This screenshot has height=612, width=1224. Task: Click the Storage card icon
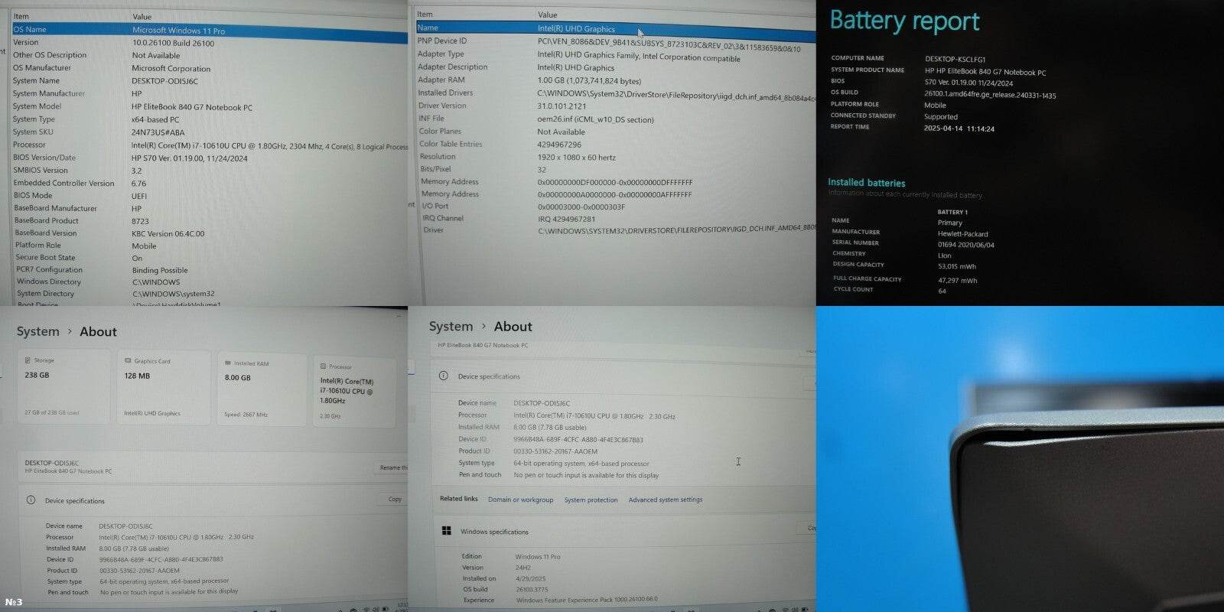click(x=28, y=360)
